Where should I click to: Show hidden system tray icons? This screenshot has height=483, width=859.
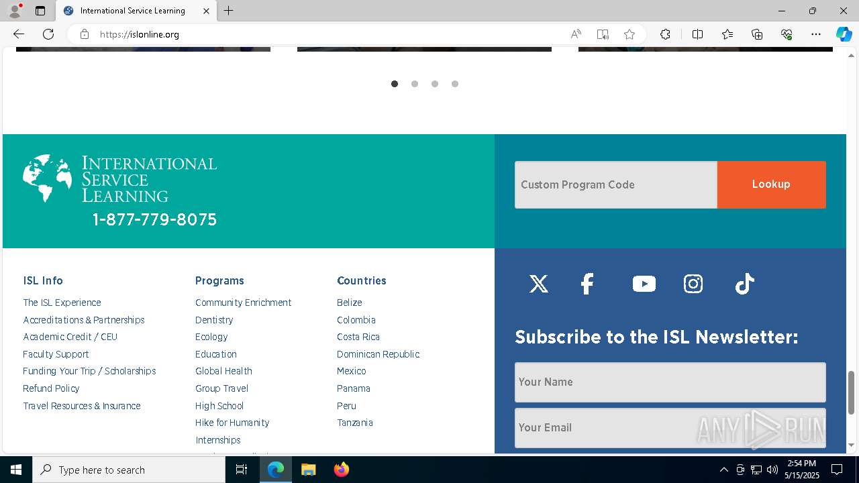(723, 470)
